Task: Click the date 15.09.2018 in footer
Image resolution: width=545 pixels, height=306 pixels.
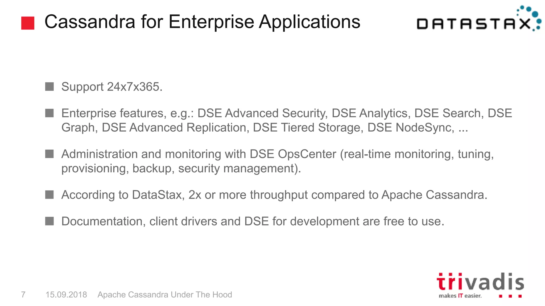Action: pos(66,295)
